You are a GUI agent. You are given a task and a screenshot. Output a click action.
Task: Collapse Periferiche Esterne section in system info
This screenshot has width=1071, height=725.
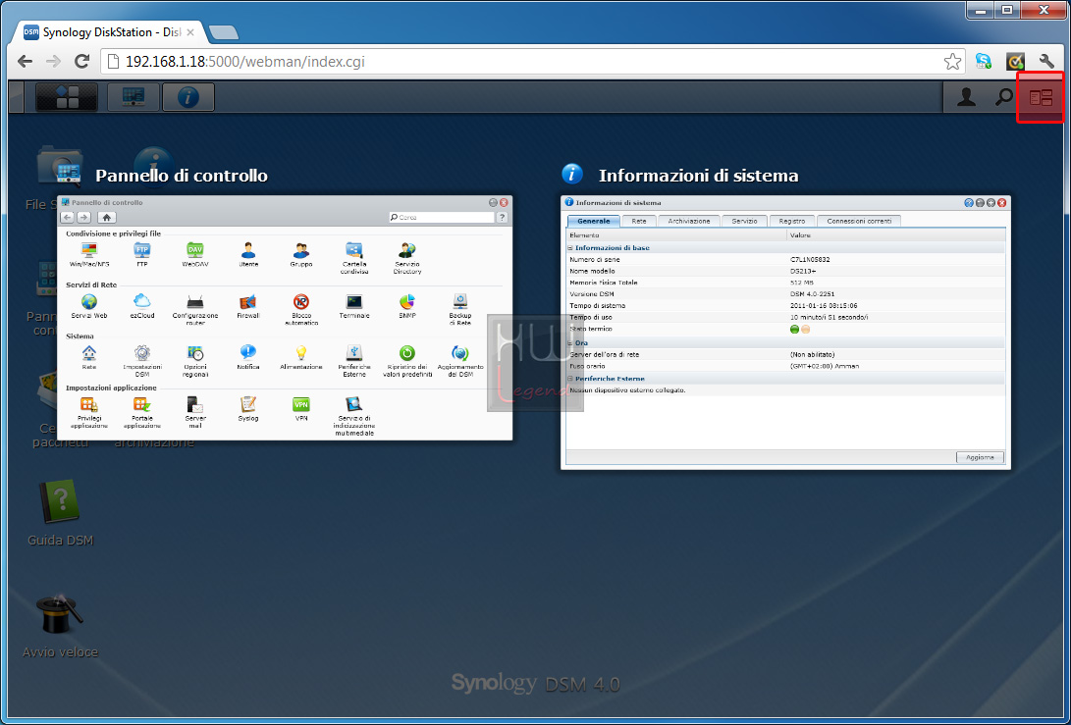(571, 379)
